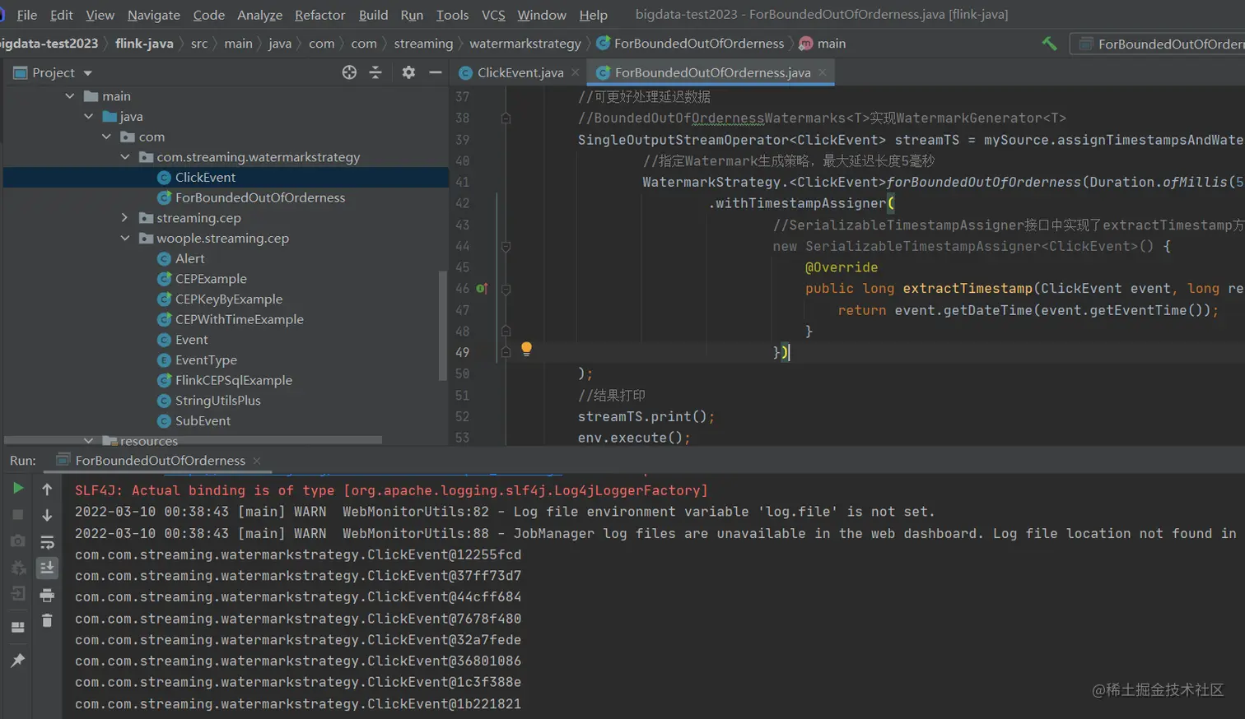Image resolution: width=1245 pixels, height=719 pixels.
Task: Select the Alert class
Action: pyautogui.click(x=189, y=258)
